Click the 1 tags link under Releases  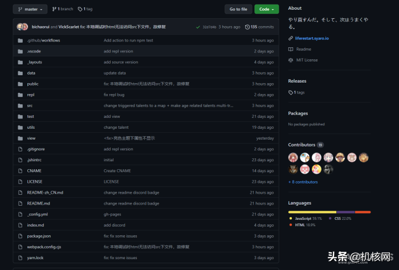296,92
